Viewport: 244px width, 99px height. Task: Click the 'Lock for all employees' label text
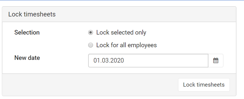tap(126, 45)
